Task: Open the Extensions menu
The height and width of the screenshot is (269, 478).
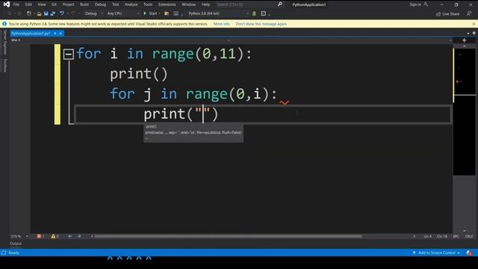Action: (x=167, y=4)
